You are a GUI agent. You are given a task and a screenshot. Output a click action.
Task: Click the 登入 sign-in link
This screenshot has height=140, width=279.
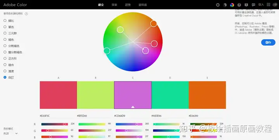261,5
